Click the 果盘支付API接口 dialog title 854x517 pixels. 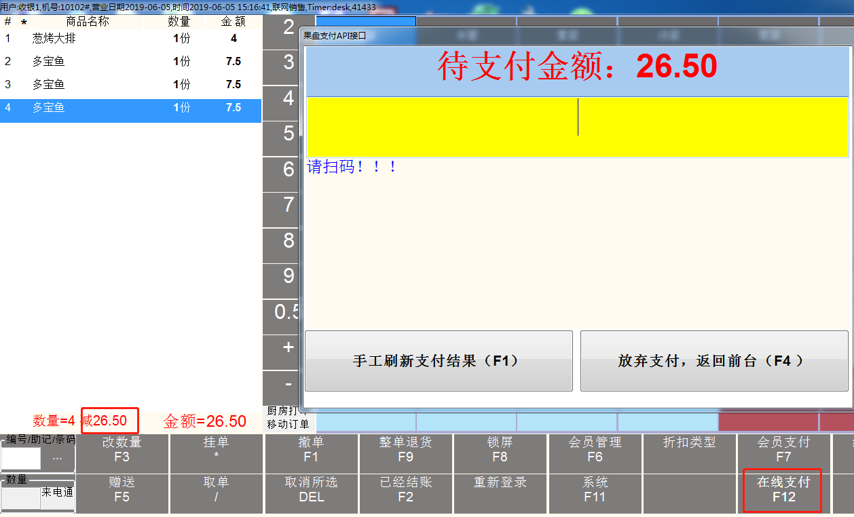335,35
